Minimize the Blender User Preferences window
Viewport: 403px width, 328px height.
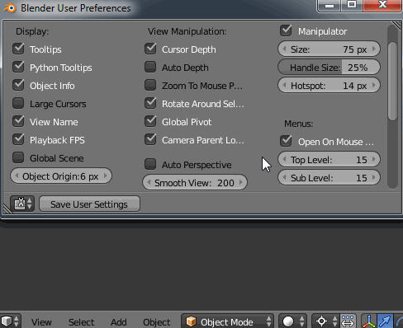coord(330,6)
